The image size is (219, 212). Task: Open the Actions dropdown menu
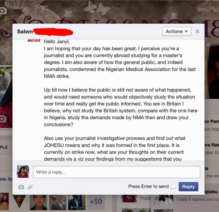pos(177,31)
